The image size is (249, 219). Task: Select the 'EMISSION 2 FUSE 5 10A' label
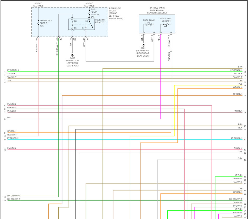click(x=46, y=23)
